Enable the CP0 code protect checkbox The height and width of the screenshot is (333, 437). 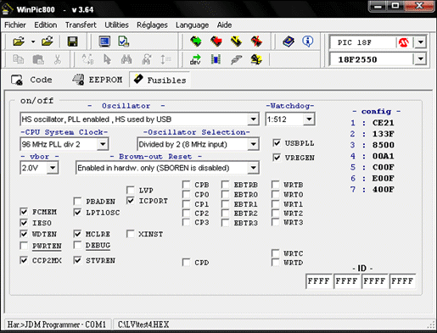[x=186, y=195]
